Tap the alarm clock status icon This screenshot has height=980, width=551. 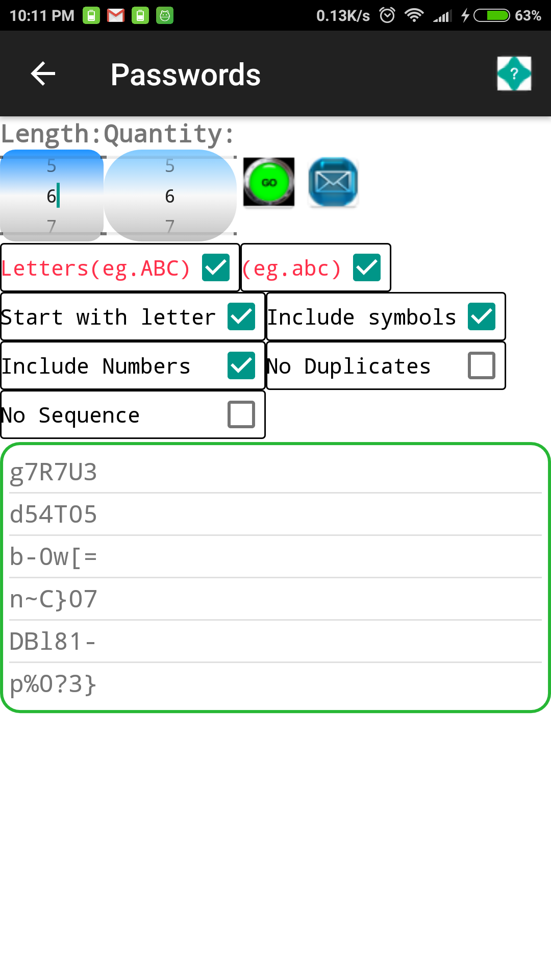pyautogui.click(x=388, y=15)
